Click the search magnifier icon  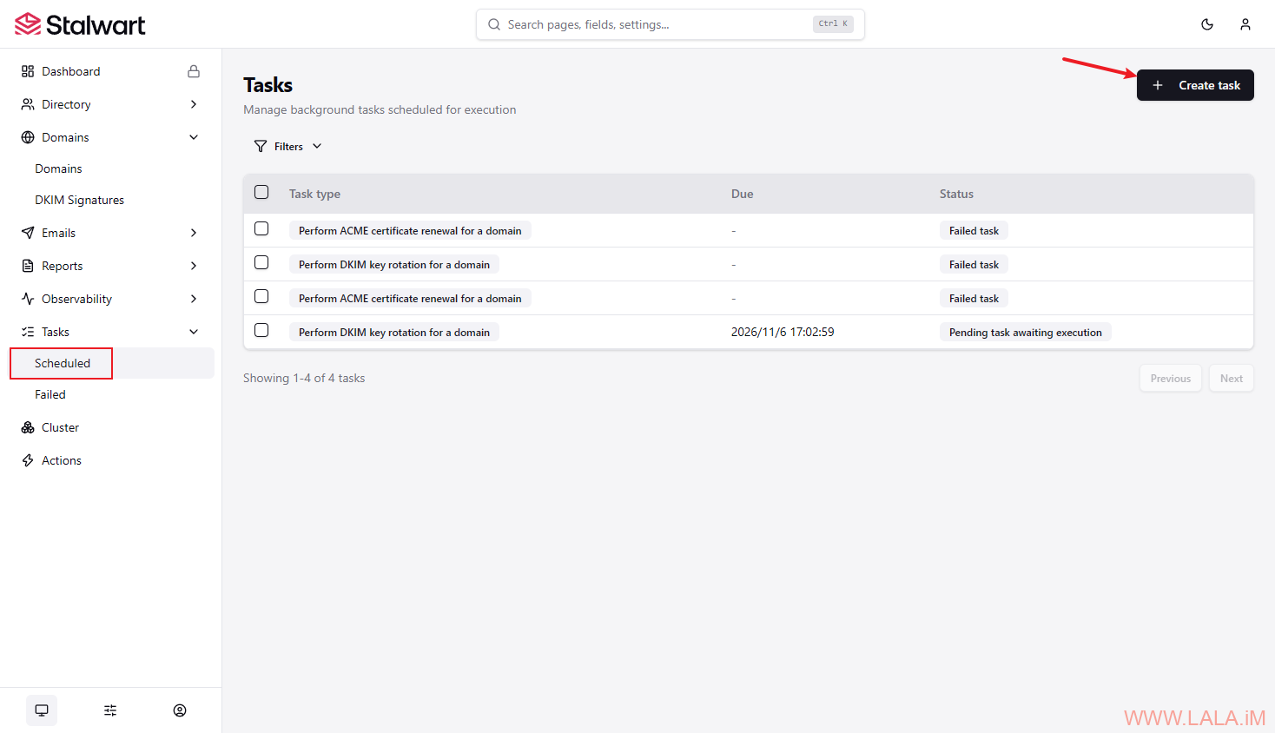tap(494, 24)
